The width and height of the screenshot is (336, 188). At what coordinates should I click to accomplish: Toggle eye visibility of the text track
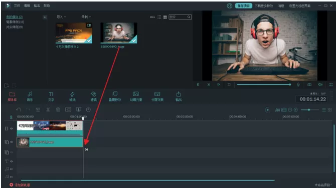(12, 161)
